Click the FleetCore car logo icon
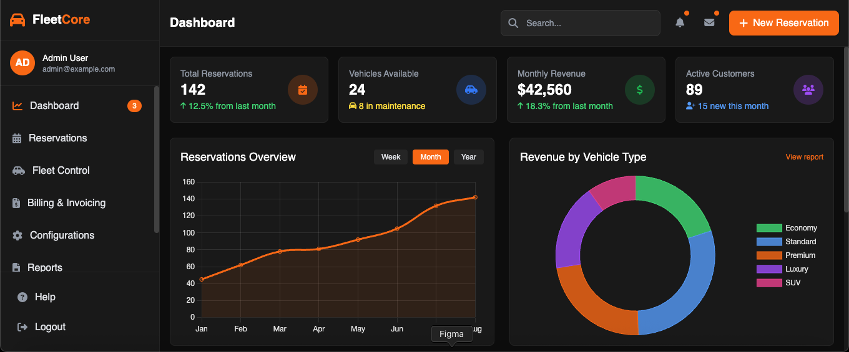The height and width of the screenshot is (352, 849). click(x=17, y=20)
